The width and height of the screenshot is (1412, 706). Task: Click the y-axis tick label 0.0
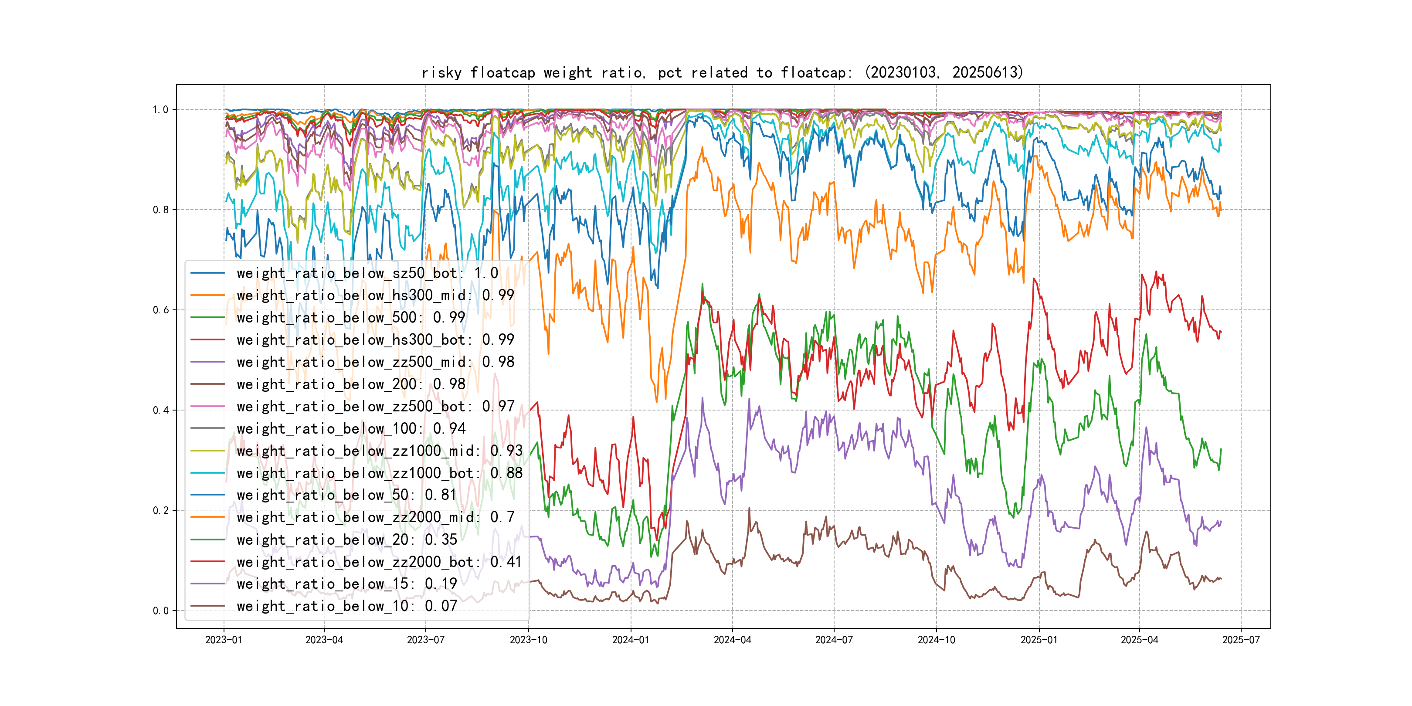point(161,611)
